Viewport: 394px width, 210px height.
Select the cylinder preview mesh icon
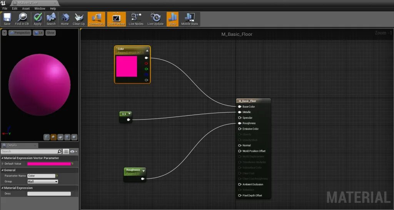(x=47, y=137)
